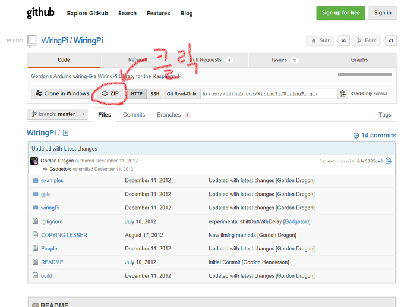Open the WiringPi owner link in title
Viewport: 404px width, 307px height.
point(55,41)
